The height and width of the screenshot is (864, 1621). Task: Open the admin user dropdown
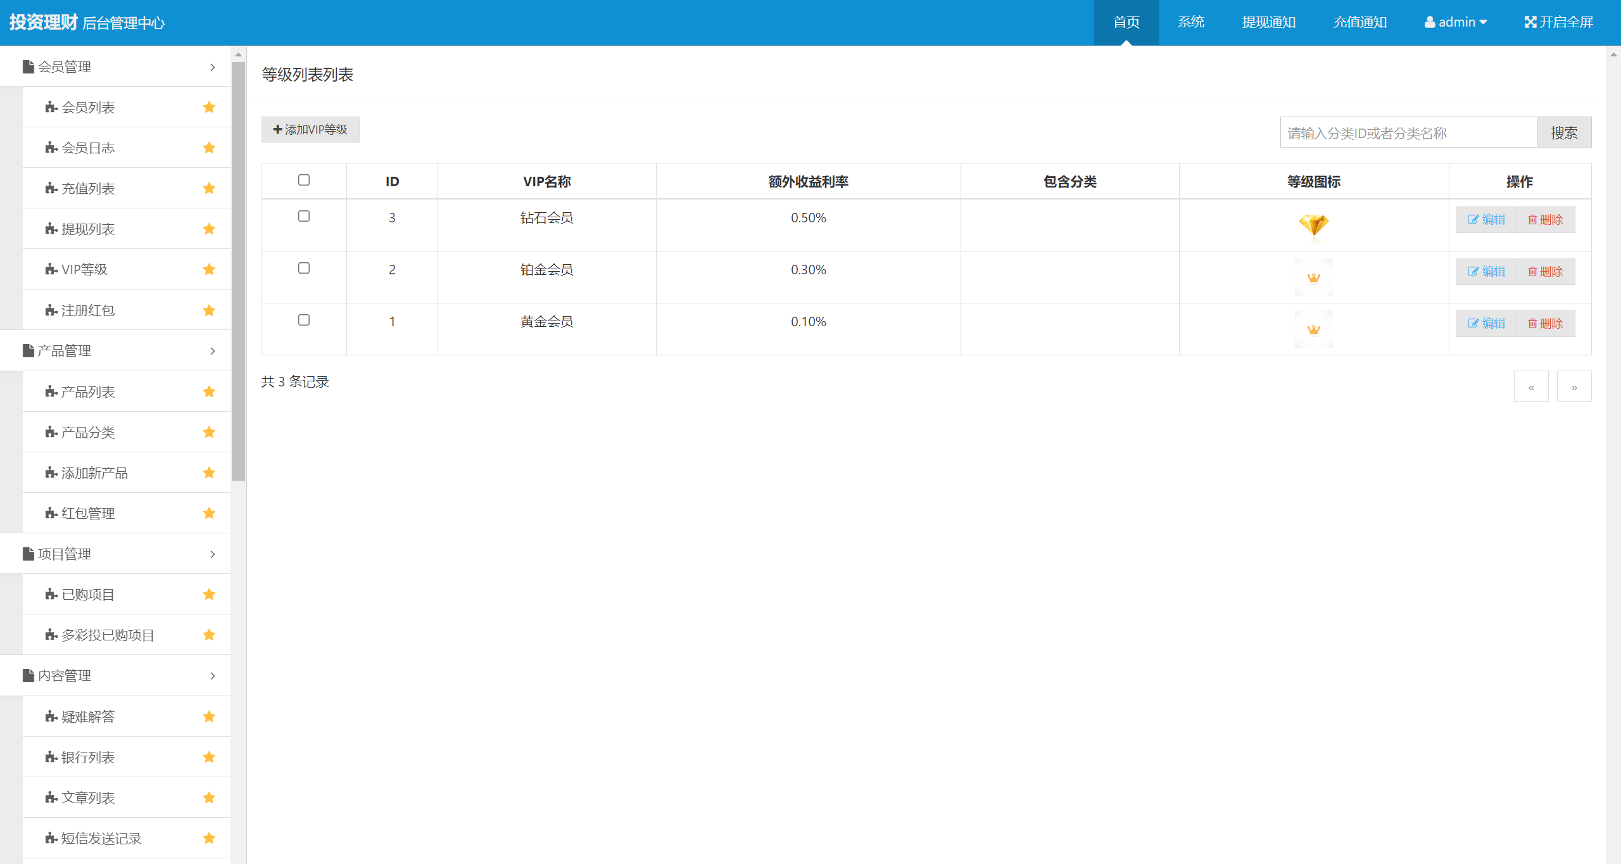point(1456,22)
